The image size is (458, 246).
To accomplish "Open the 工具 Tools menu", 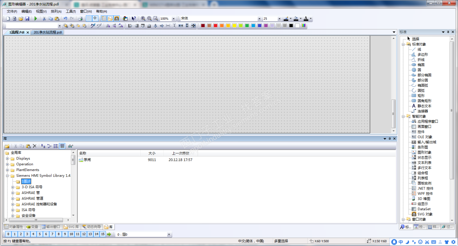I will point(70,11).
